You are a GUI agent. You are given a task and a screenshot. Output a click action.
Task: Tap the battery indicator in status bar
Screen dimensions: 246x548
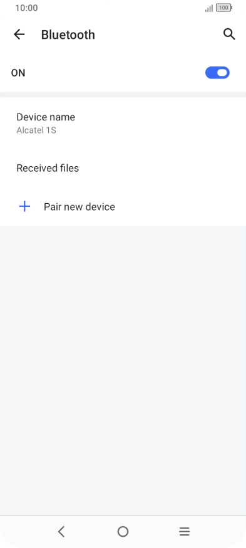click(224, 8)
